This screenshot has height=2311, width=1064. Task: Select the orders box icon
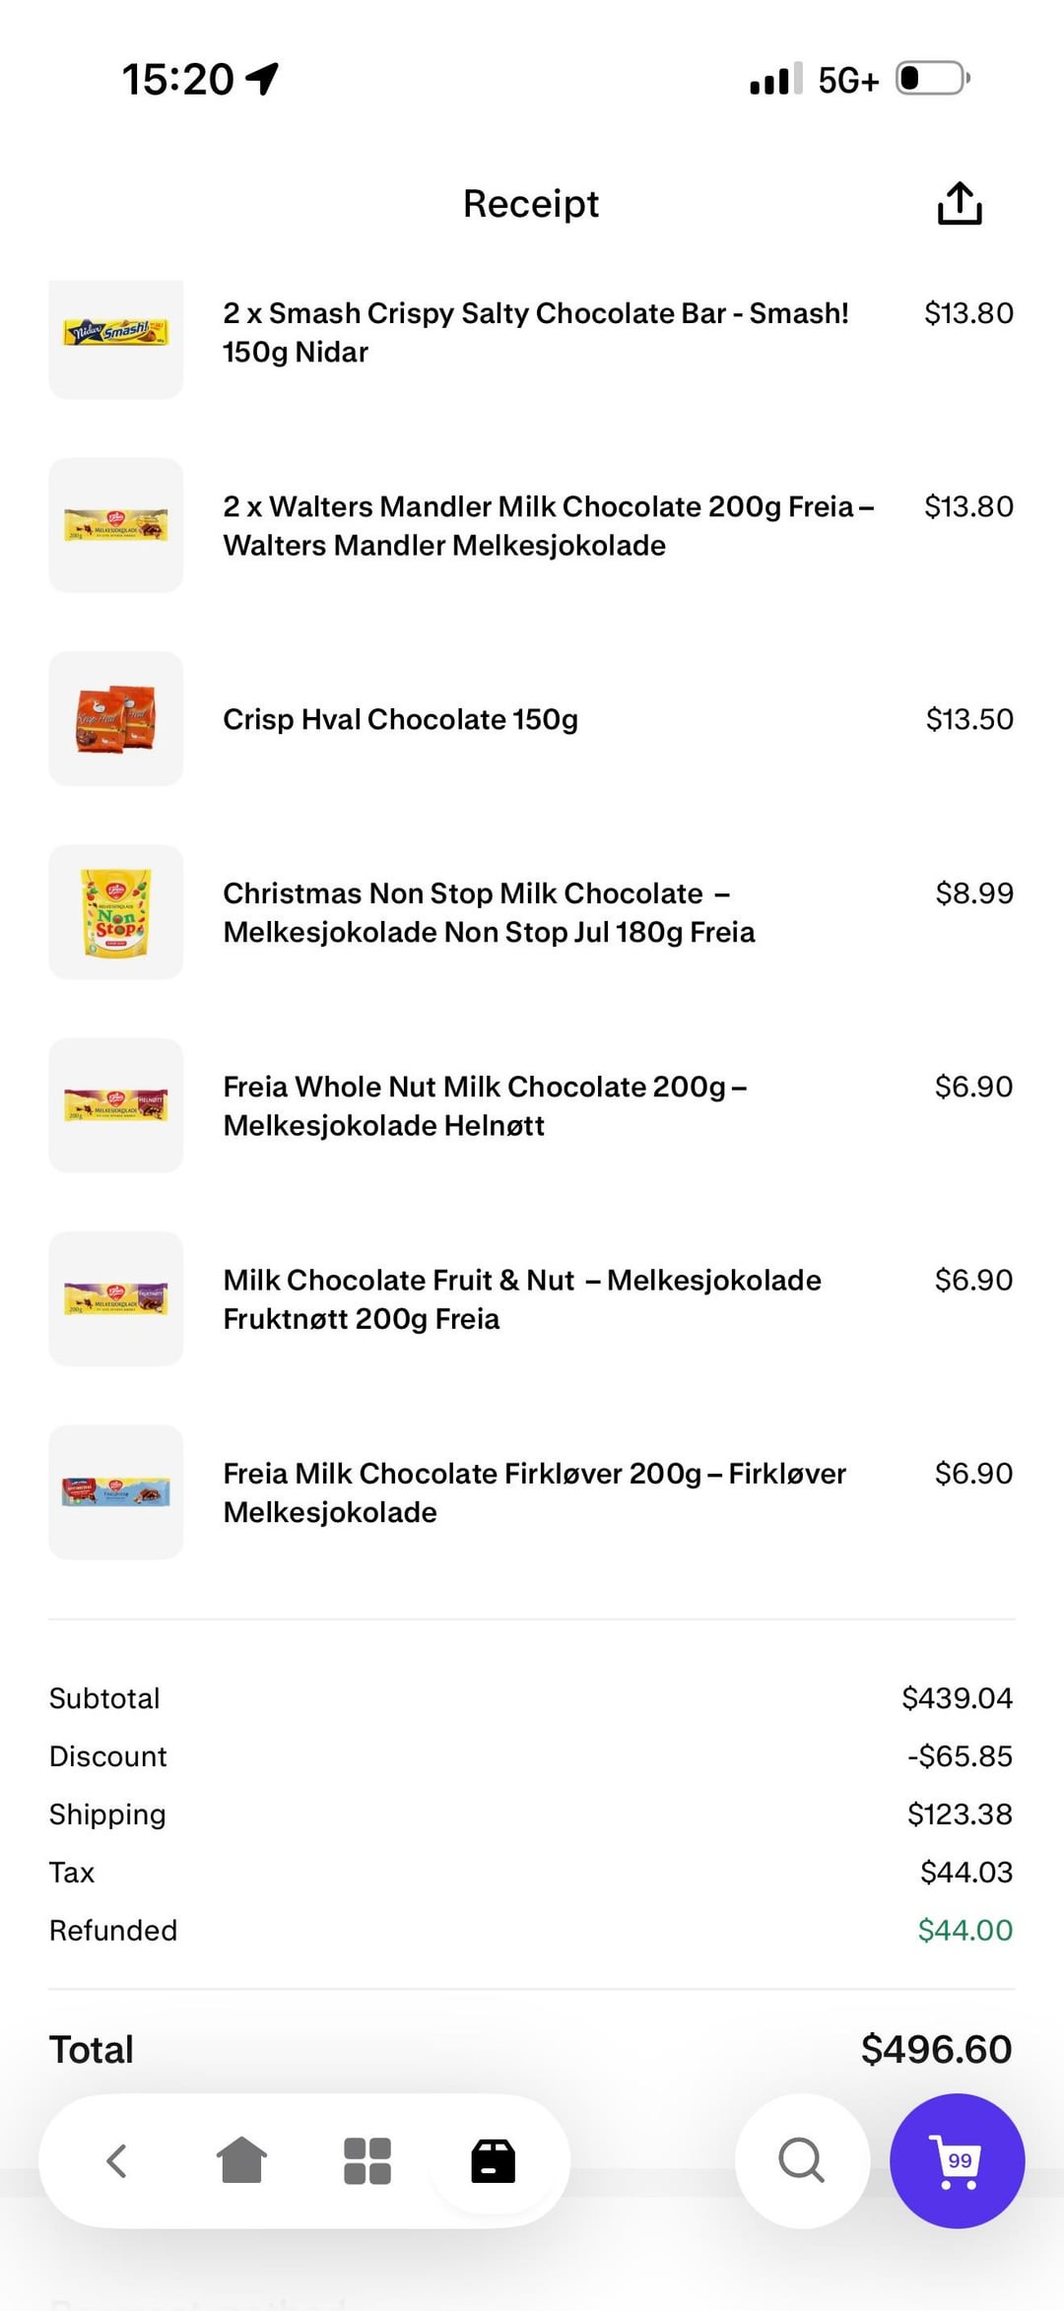click(x=493, y=2160)
